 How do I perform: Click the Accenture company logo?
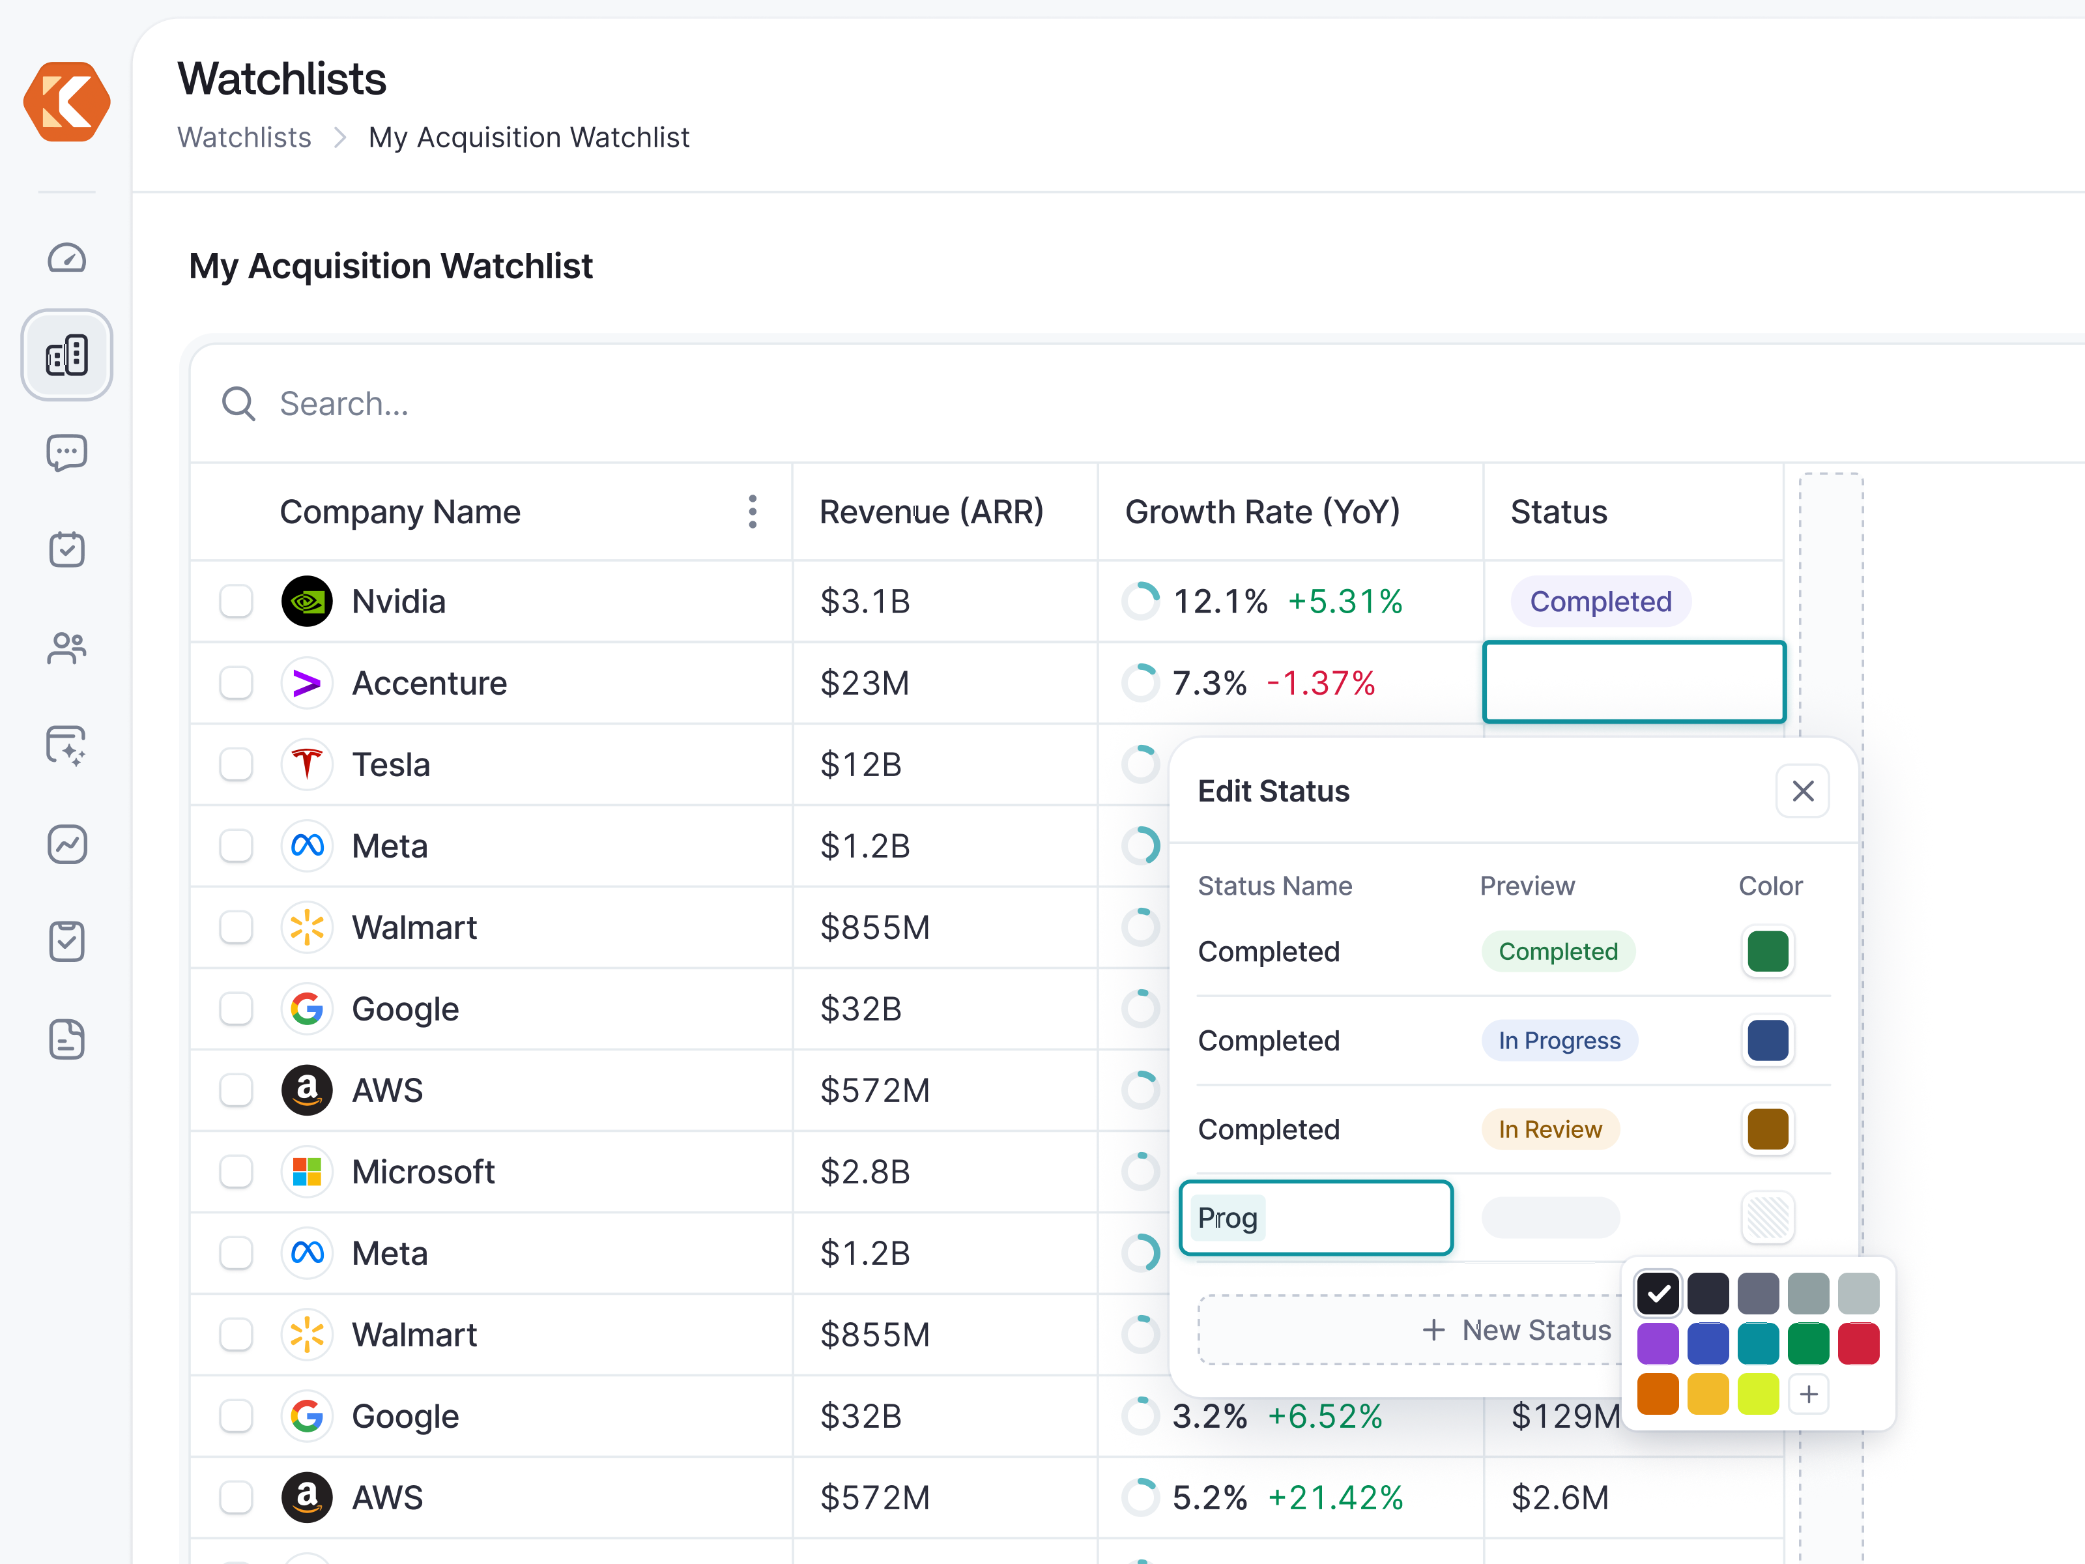click(x=308, y=684)
